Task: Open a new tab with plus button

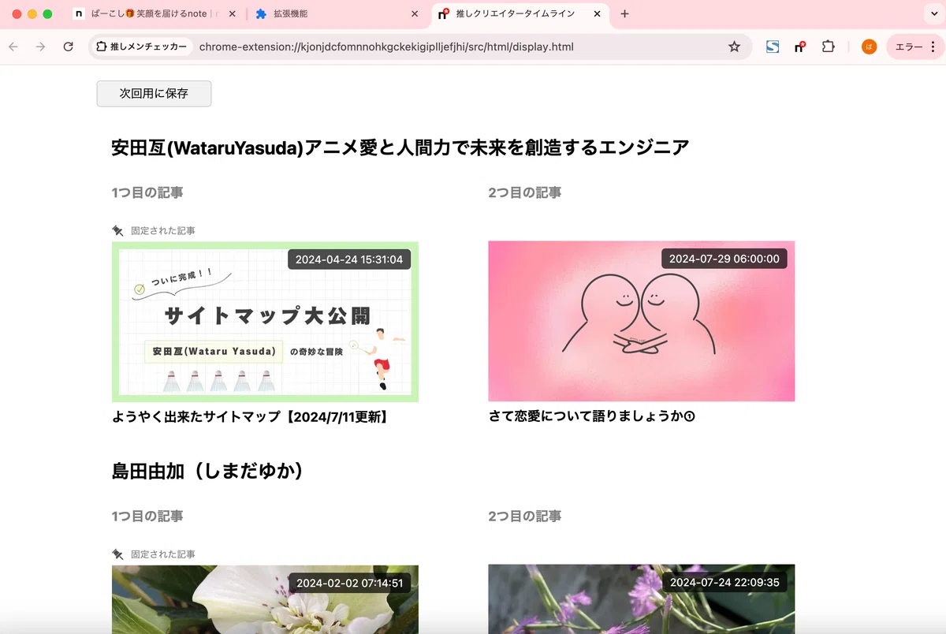Action: click(x=624, y=14)
